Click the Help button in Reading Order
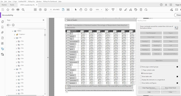The width and height of the screenshot is (181, 96). click(x=149, y=92)
